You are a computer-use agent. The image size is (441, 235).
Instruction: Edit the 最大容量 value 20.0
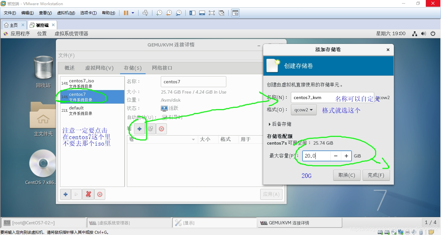[316, 156]
